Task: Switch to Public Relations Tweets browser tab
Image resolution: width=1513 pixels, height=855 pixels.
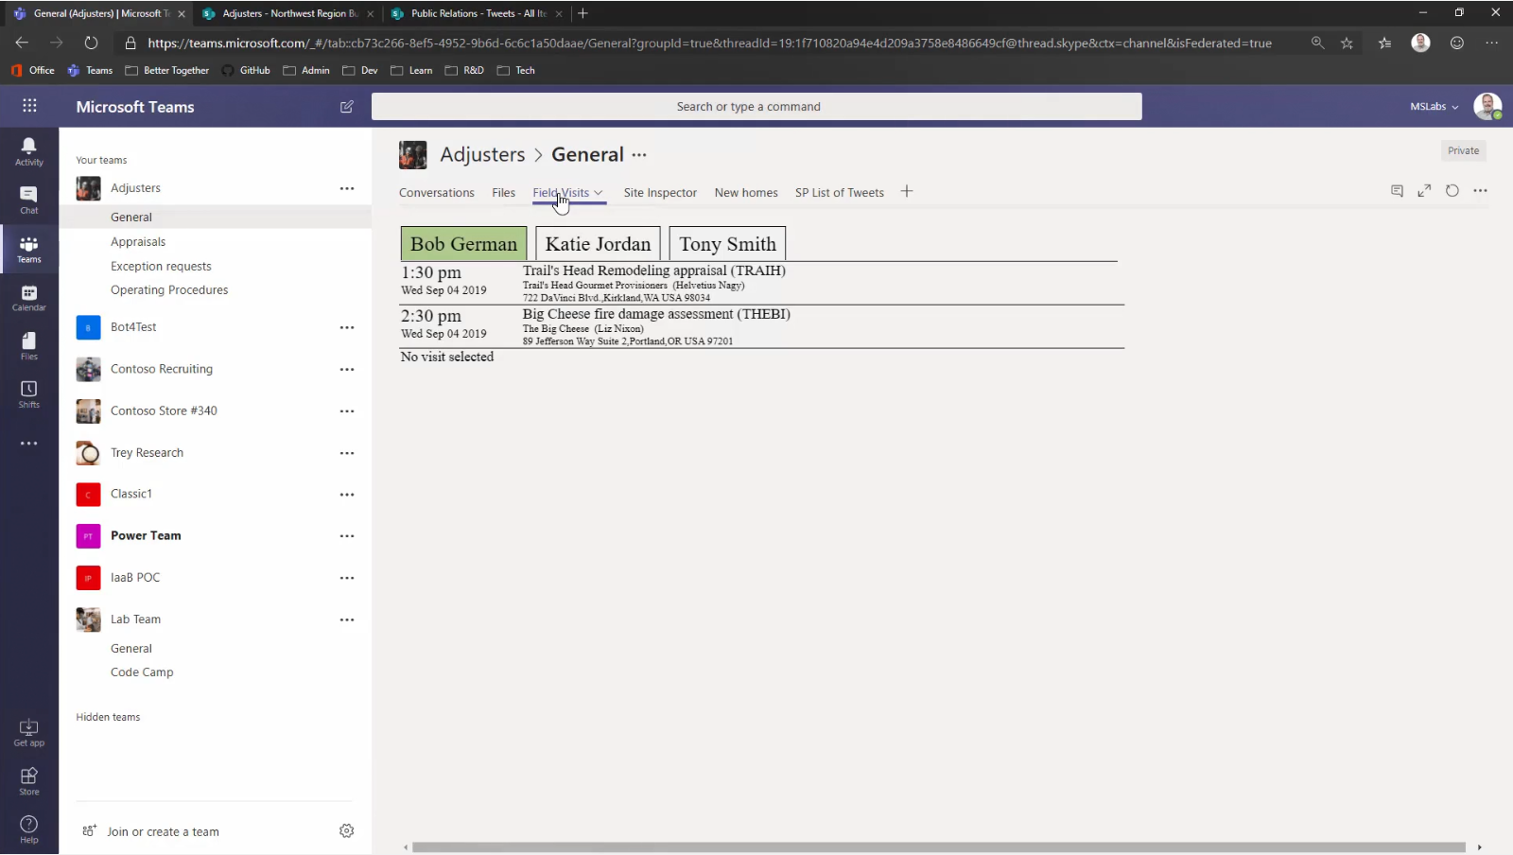Action: [477, 13]
